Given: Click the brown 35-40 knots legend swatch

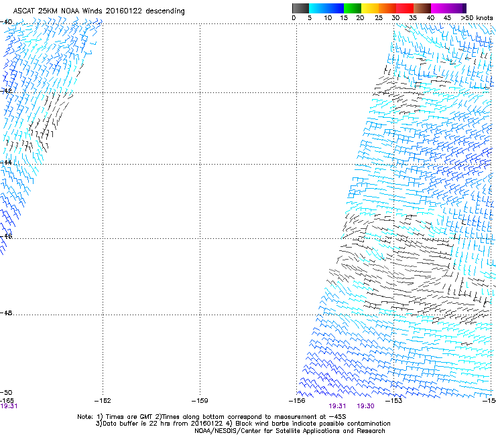Looking at the screenshot, I should (x=422, y=8).
